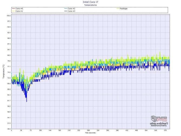181x136 pixels.
Task: Click the 288 x-axis tick label
Action: [88, 130]
